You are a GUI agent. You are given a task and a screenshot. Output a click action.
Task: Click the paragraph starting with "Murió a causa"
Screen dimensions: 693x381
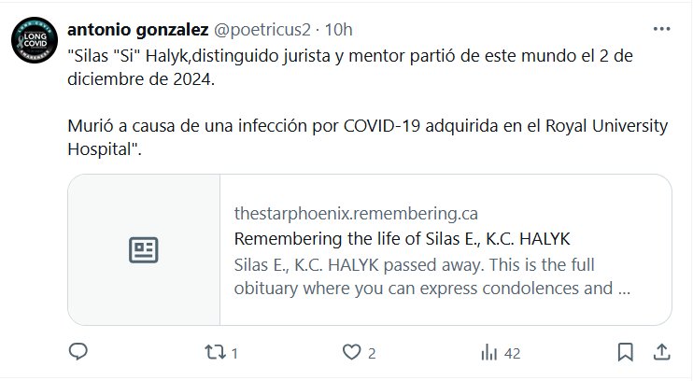[x=368, y=138]
